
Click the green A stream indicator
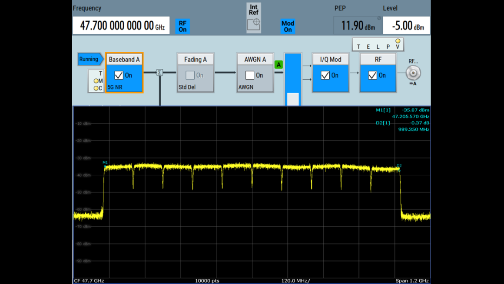(279, 64)
